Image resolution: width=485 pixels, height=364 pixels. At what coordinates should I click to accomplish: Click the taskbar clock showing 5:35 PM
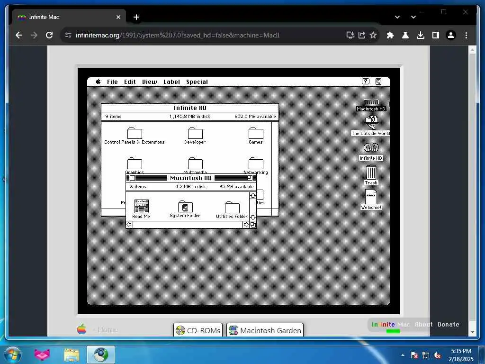click(461, 355)
